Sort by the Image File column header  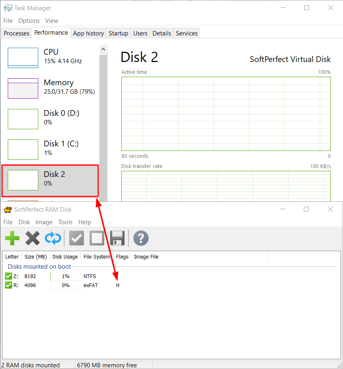tap(199, 257)
